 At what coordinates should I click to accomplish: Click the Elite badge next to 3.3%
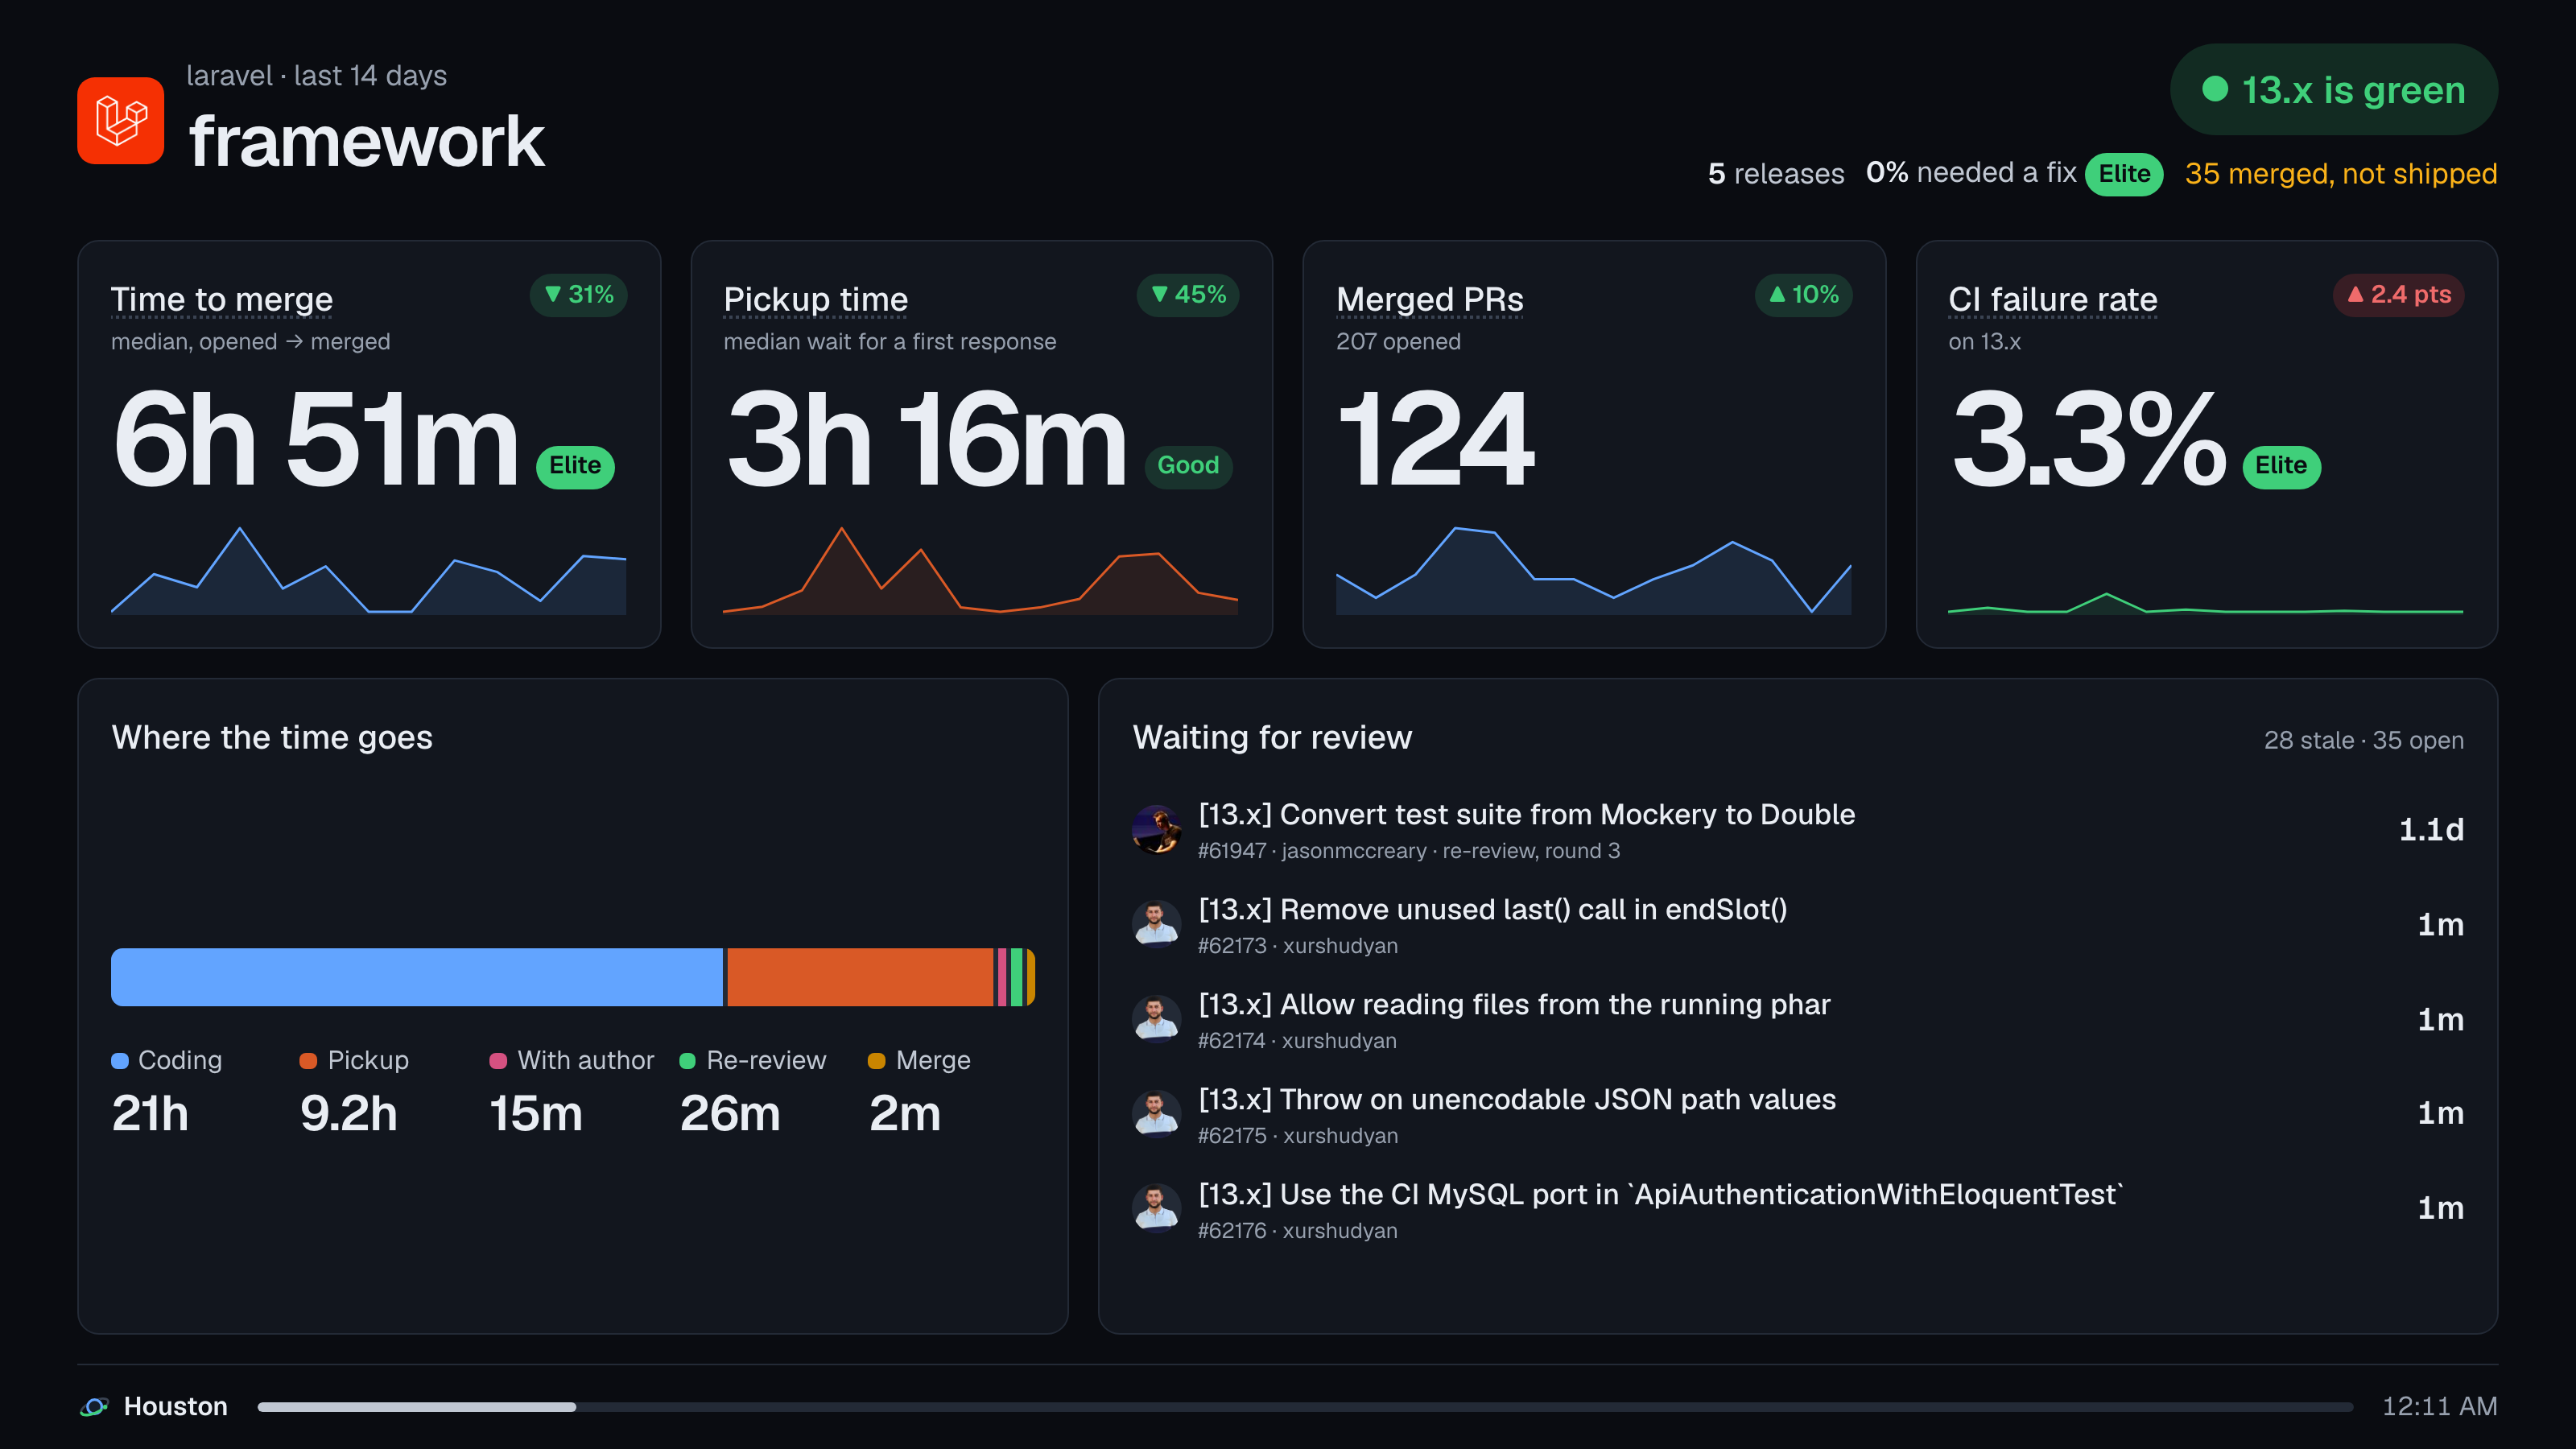coord(2281,466)
